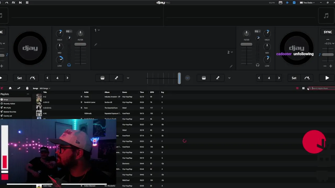Click the left channel volume fader
The width and height of the screenshot is (335, 188).
80,44
